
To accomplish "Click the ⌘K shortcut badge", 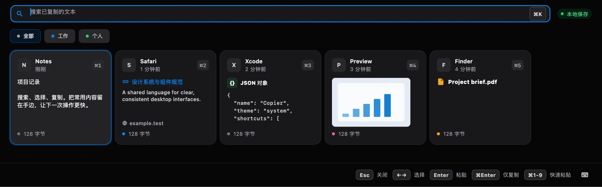I will (537, 14).
